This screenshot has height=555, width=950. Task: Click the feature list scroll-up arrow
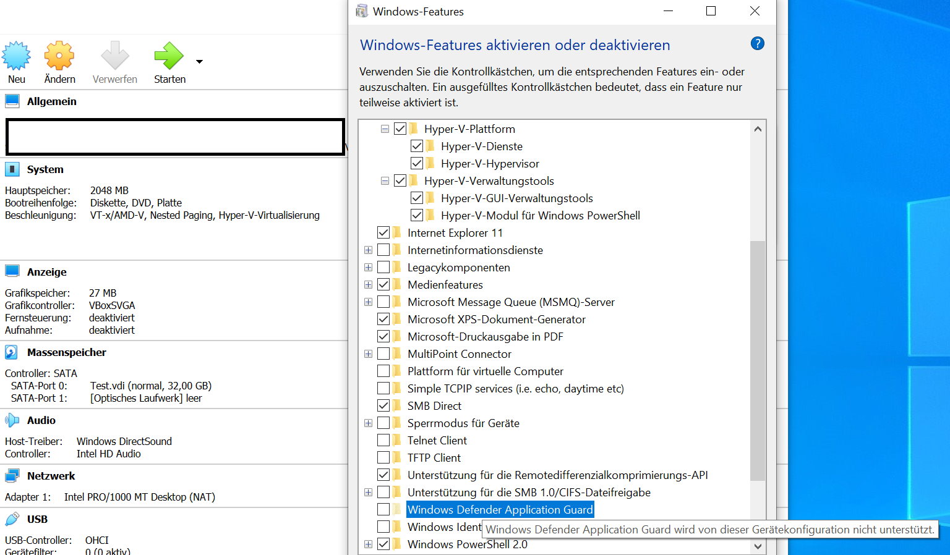pos(758,129)
